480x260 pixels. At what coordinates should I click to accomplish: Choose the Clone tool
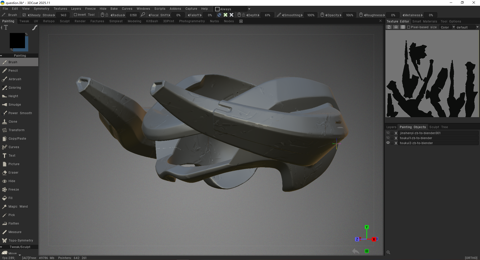(13, 122)
